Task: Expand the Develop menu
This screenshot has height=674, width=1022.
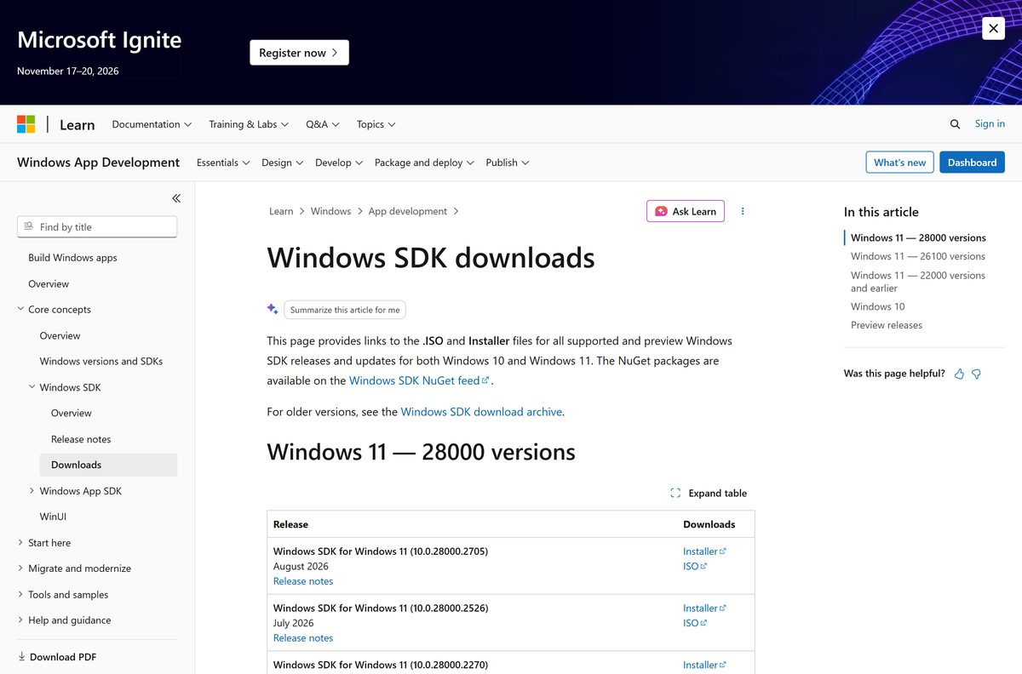Action: tap(339, 163)
